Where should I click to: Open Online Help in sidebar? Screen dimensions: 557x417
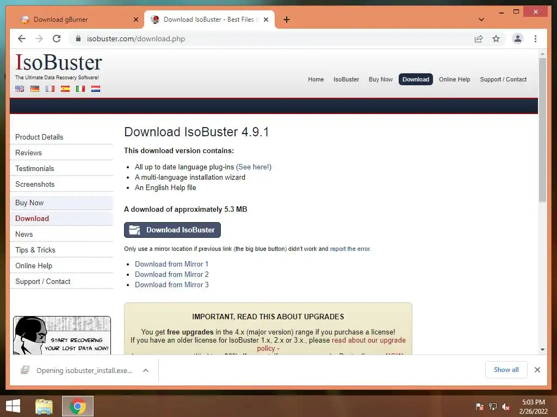[x=34, y=266]
